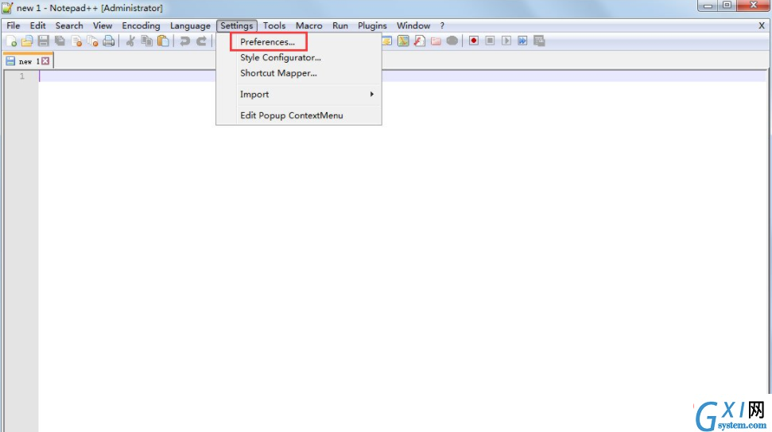Close the Notepad++ window
772x432 pixels.
tap(753, 6)
